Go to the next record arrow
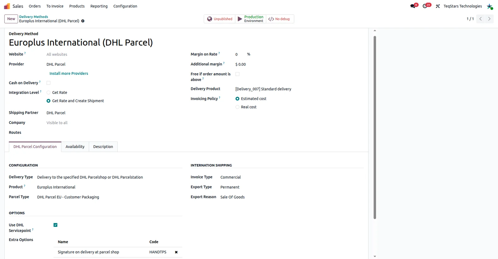 [489, 19]
